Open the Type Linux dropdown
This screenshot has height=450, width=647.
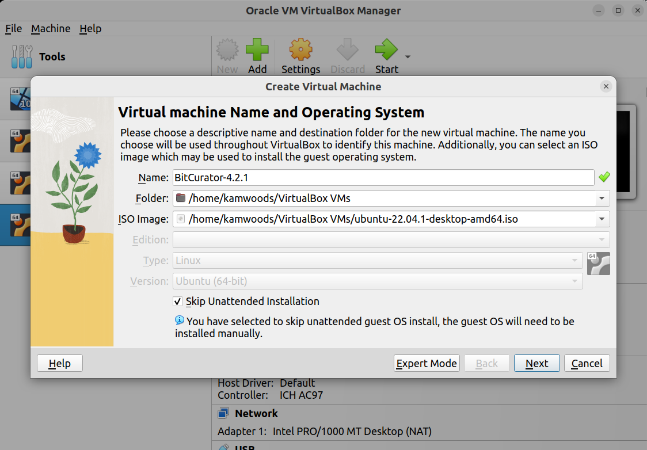[378, 260]
